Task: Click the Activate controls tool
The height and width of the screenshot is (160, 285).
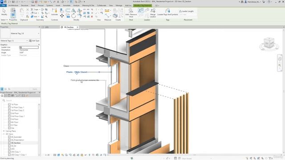Action: [x=54, y=12]
